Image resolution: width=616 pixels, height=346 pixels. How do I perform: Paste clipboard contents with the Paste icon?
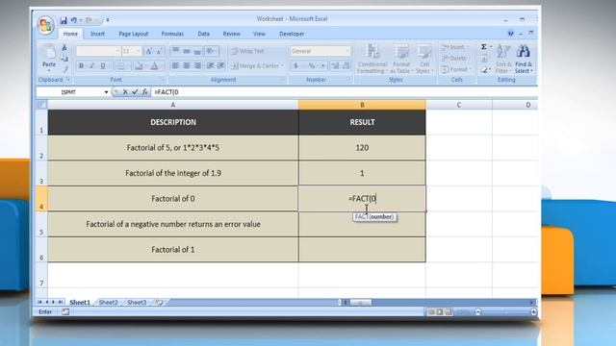(x=49, y=52)
